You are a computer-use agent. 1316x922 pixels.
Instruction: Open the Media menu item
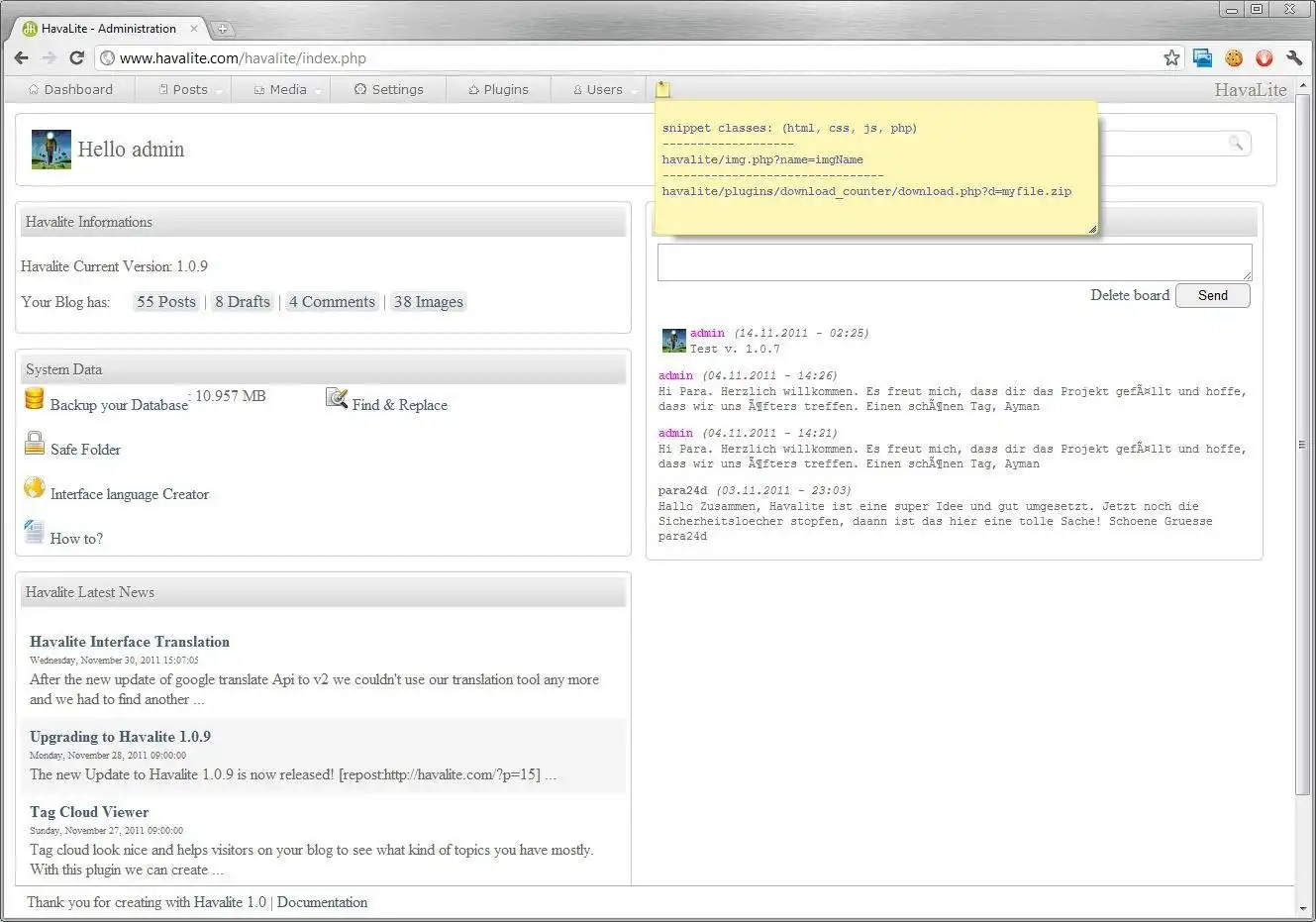pos(280,89)
